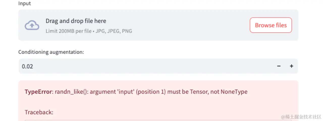Focus the 0.02 number input field

pyautogui.click(x=146, y=66)
